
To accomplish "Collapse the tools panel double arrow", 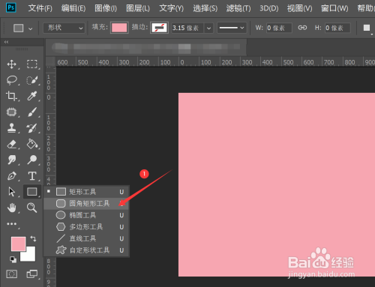I will 6,42.
